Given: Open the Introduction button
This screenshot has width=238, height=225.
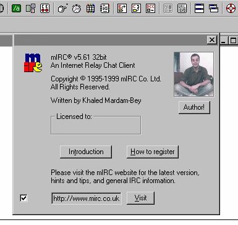Looking at the screenshot, I should tap(86, 152).
